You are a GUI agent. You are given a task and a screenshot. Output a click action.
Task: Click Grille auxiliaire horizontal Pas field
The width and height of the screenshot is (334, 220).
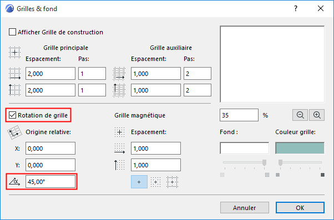tap(198, 74)
